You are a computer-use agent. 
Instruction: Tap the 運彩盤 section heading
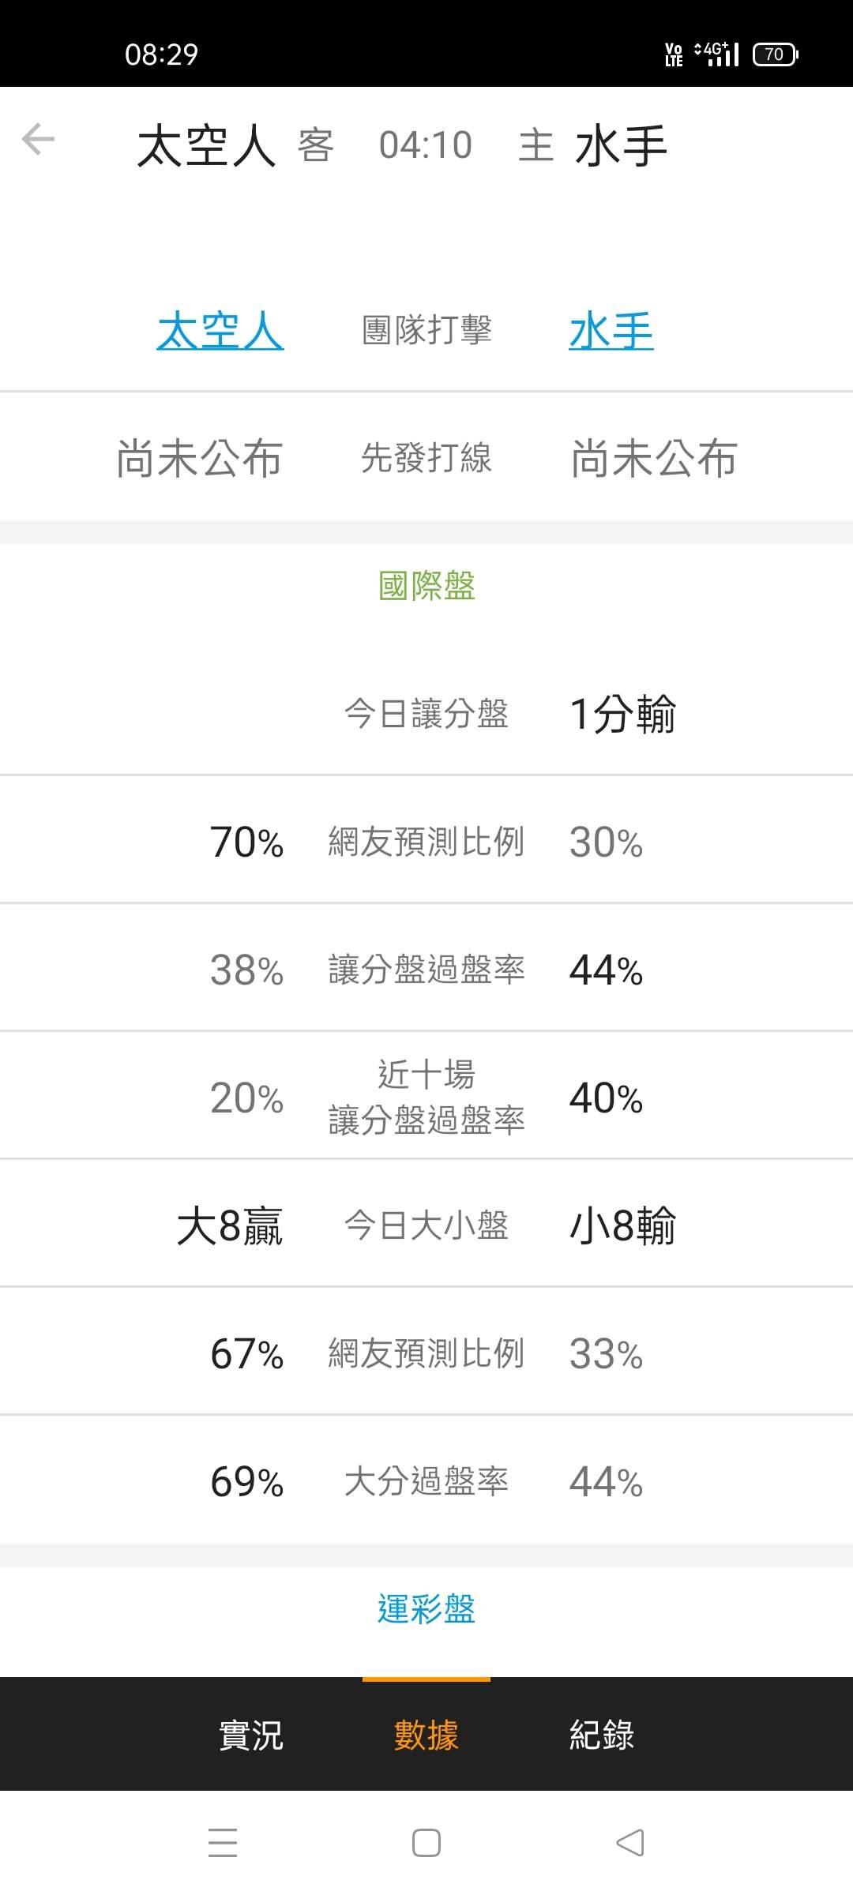(x=426, y=1608)
